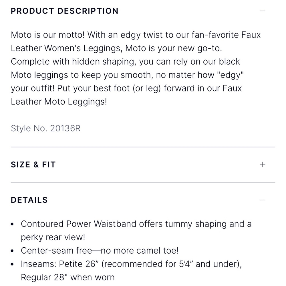Viewport: 286px width, 286px height.
Task: Select the DETAILS tab header
Action: [x=29, y=200]
